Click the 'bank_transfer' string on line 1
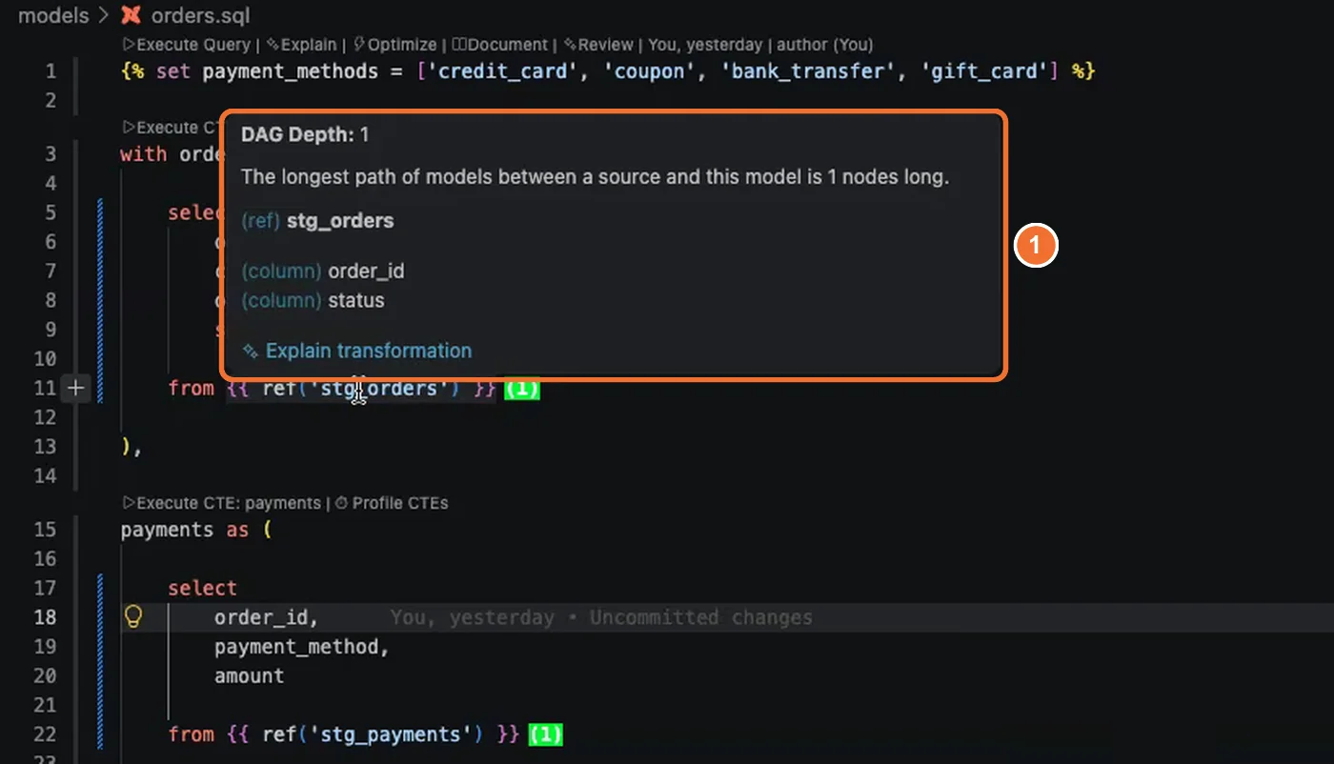Viewport: 1334px width, 764px height. 810,71
